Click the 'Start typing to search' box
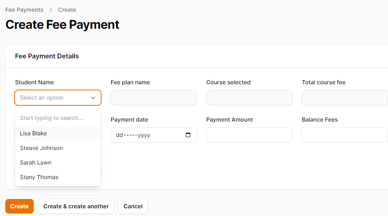 (58, 118)
